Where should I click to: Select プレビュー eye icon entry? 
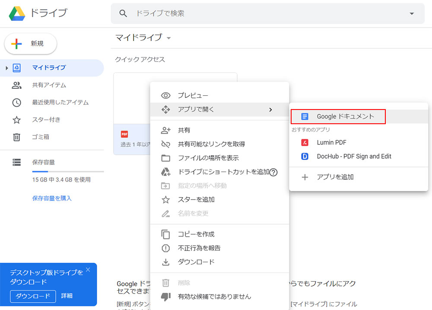point(193,95)
